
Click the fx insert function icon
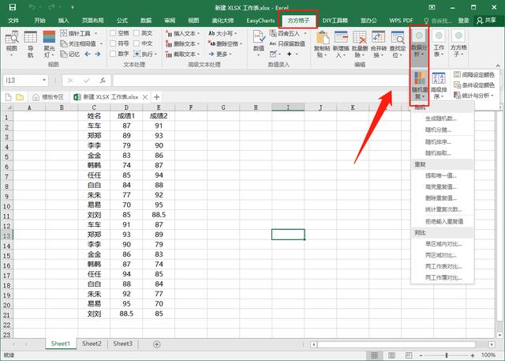(103, 81)
